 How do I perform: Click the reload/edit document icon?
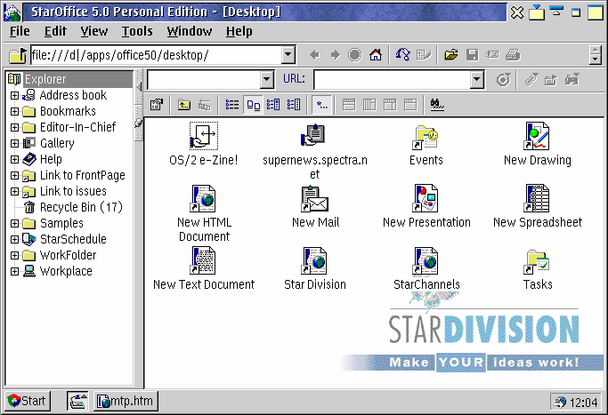(424, 55)
